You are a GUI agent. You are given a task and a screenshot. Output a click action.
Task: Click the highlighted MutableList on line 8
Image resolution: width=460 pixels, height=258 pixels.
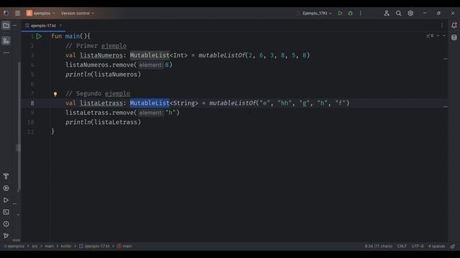pyautogui.click(x=149, y=103)
